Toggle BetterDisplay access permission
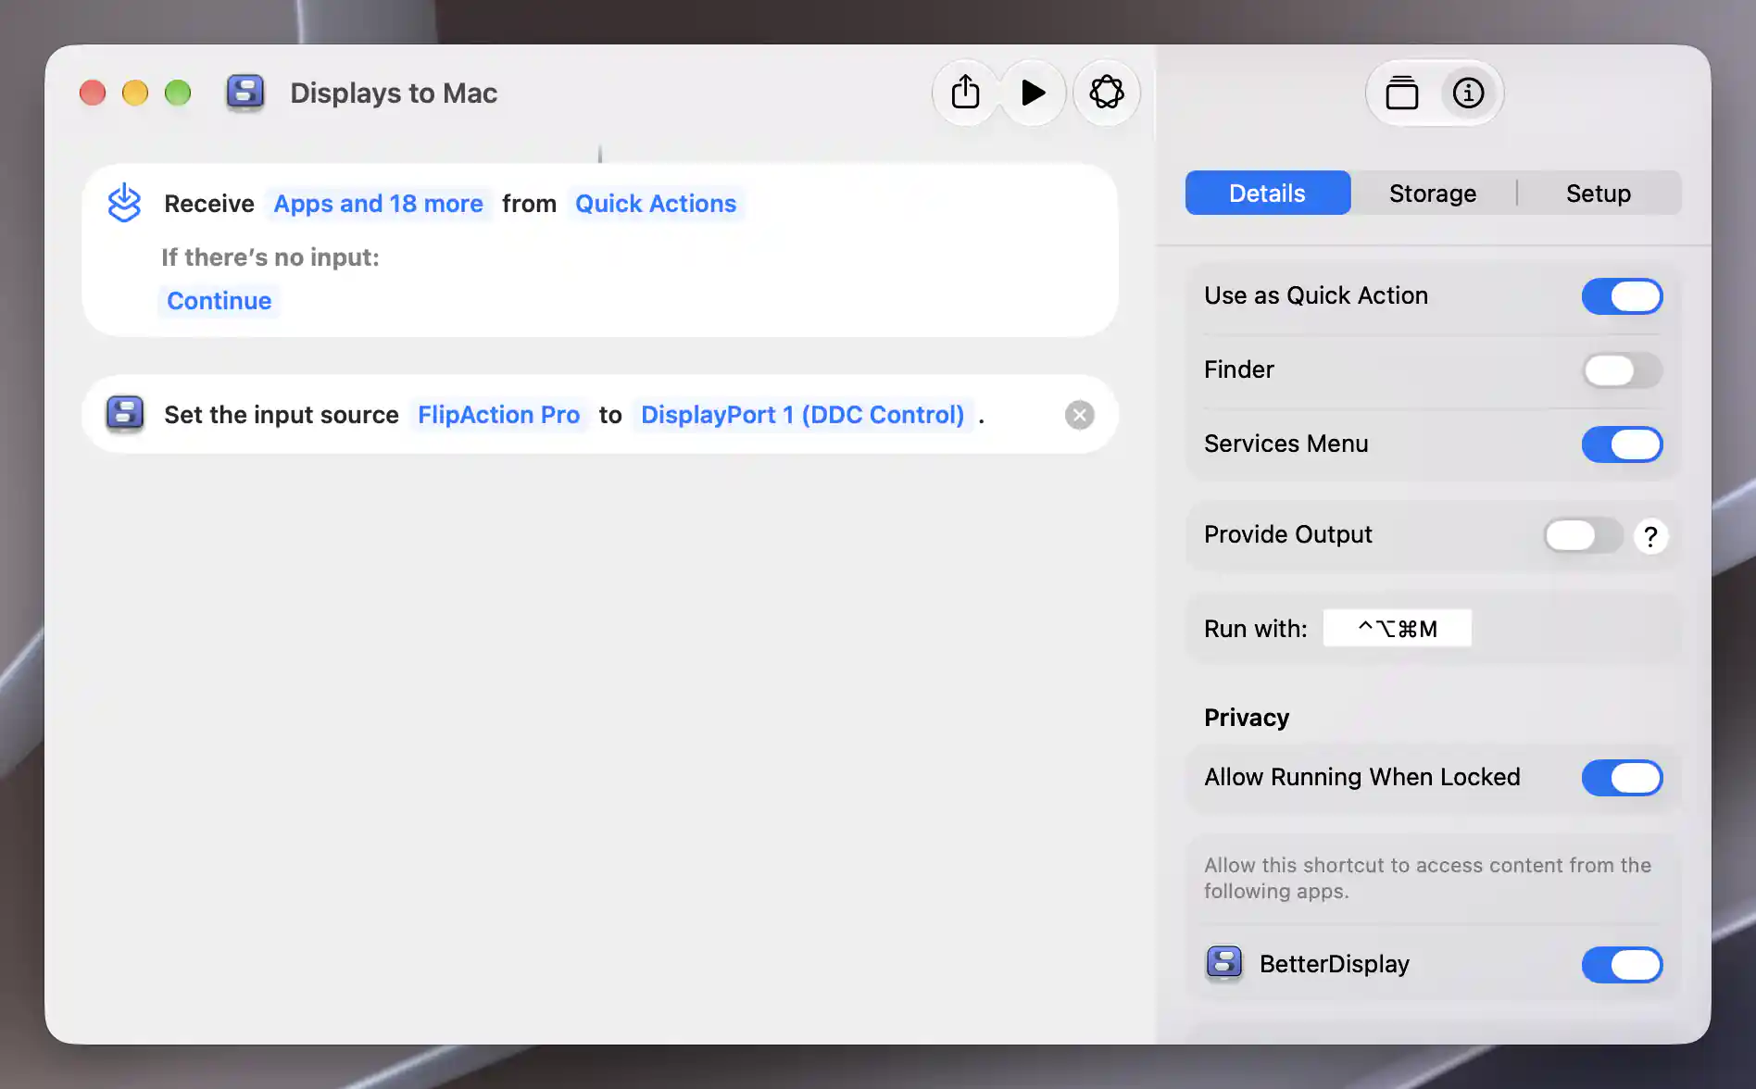 1622,965
